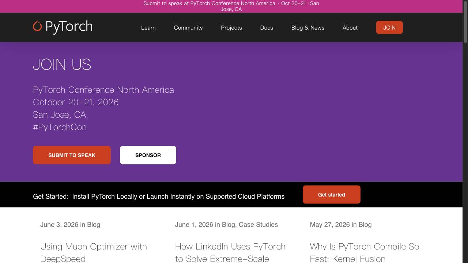Screen dimensions: 468x263
Task: Open the Blog & News menu
Action: pos(308,28)
